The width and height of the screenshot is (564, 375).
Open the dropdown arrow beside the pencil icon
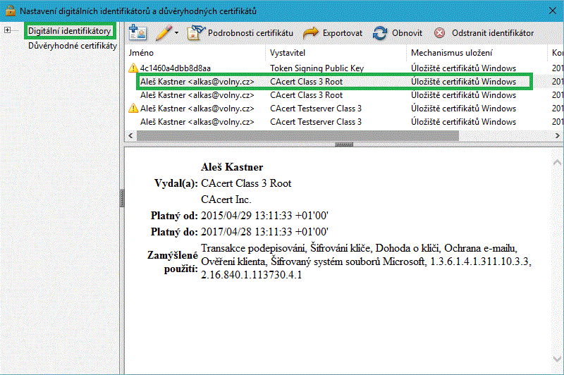click(176, 33)
